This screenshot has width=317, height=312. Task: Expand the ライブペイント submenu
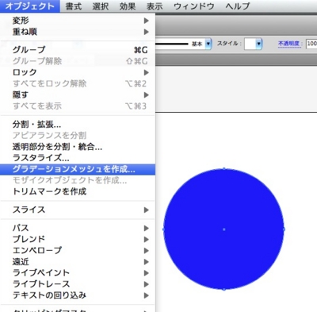(x=78, y=273)
